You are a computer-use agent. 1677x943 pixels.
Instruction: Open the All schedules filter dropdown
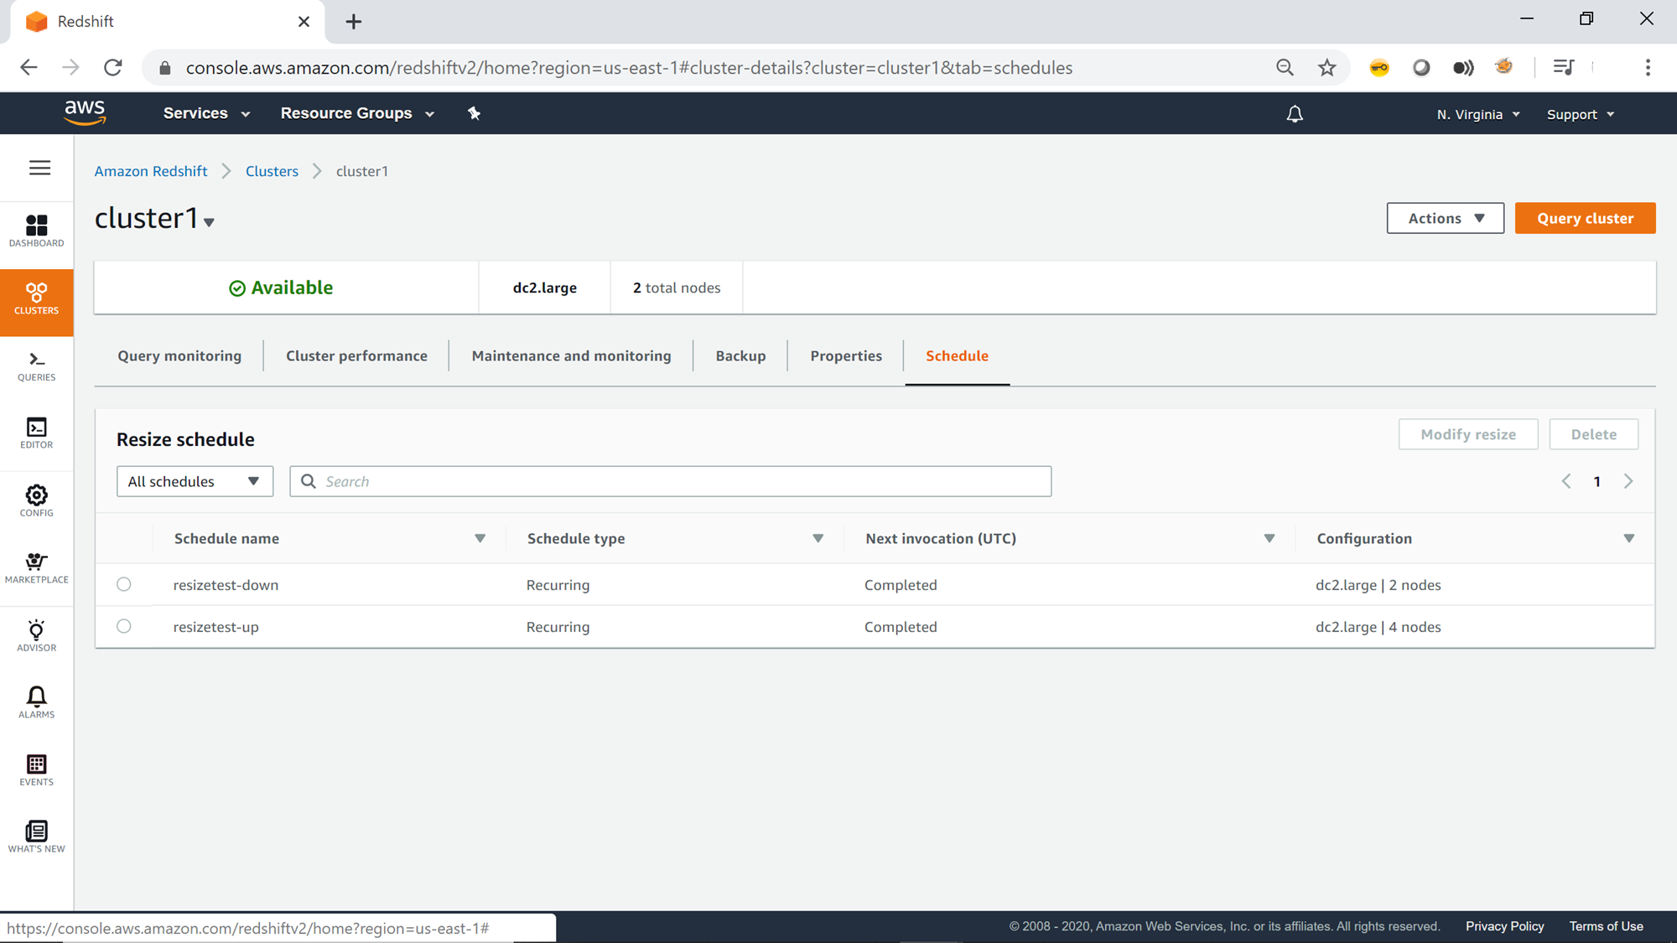[195, 481]
